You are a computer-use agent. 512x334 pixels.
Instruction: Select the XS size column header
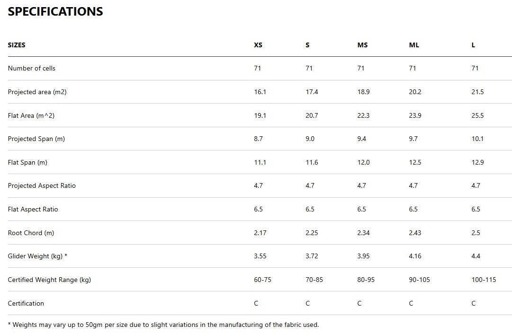tap(258, 45)
